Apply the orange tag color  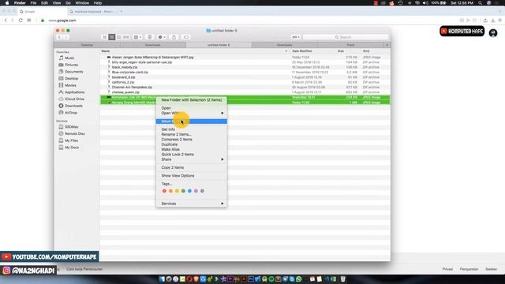[170, 191]
